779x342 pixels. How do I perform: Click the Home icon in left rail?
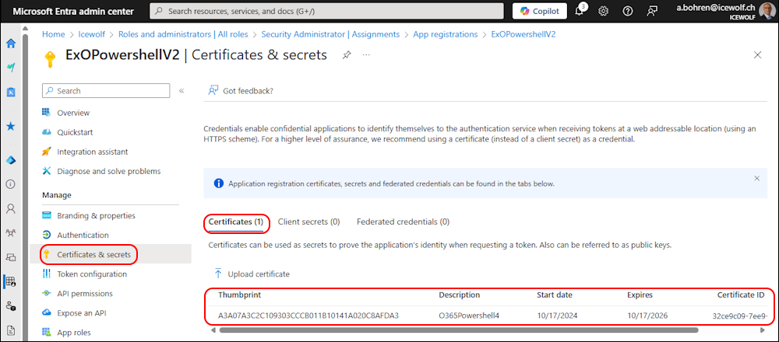pos(10,43)
